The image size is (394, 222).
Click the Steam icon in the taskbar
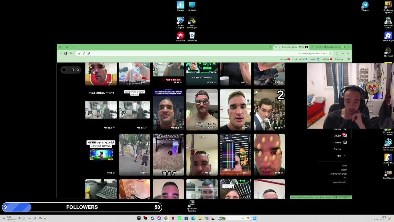click(x=152, y=218)
